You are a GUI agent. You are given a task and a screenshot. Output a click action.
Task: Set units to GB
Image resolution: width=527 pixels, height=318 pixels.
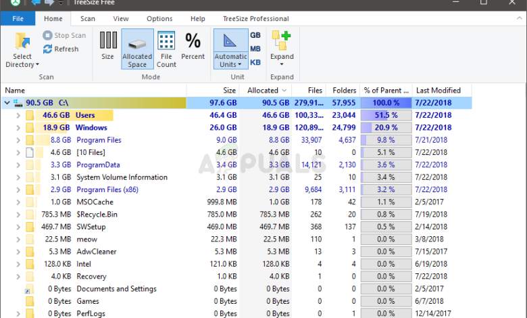click(255, 35)
